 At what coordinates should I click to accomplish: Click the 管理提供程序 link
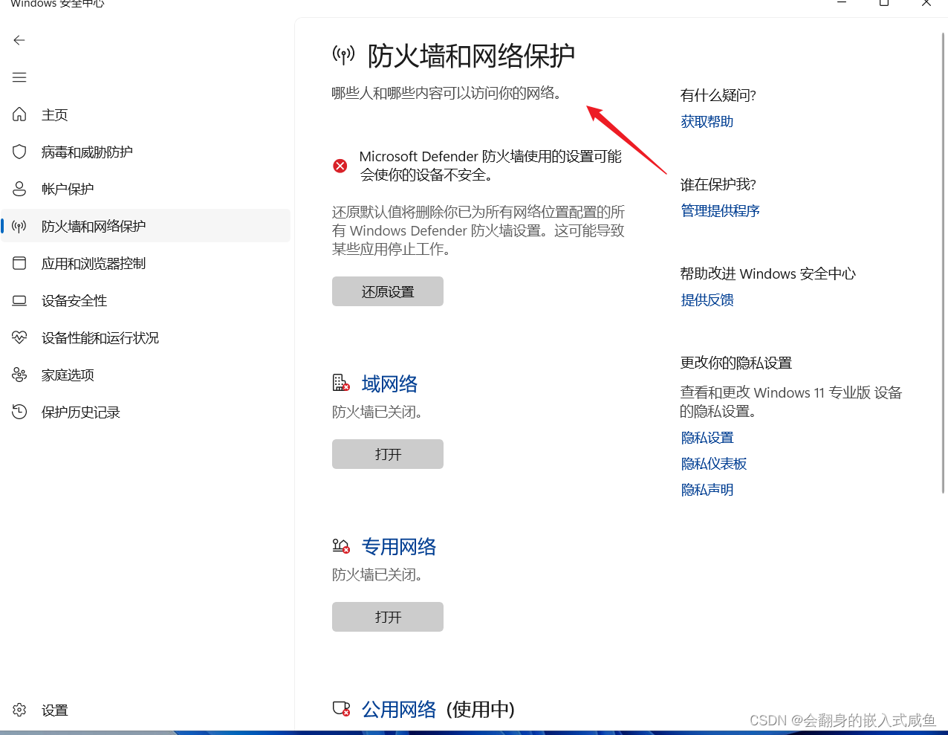click(721, 211)
